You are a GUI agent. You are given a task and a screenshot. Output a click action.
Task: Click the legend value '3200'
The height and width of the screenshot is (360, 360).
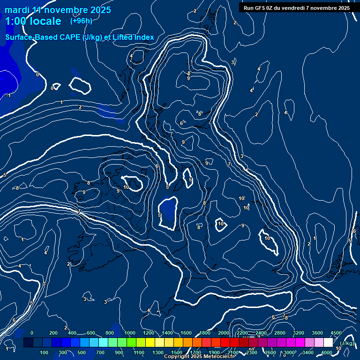point(299,333)
